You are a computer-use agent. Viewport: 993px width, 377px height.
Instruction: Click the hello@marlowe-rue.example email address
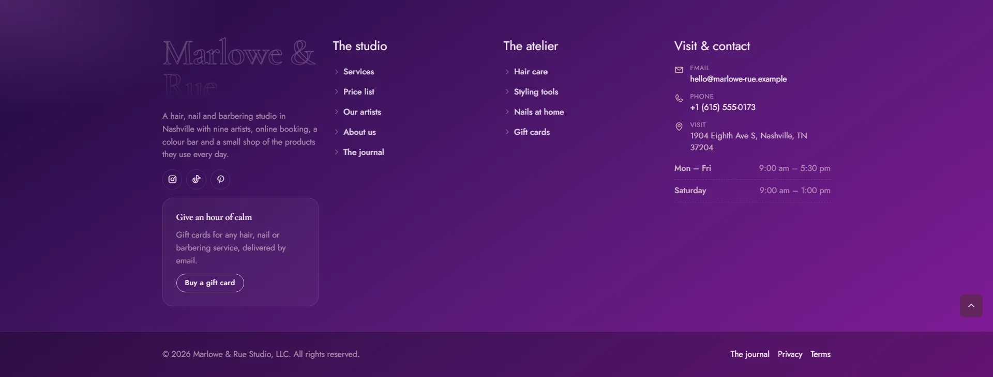pos(738,79)
